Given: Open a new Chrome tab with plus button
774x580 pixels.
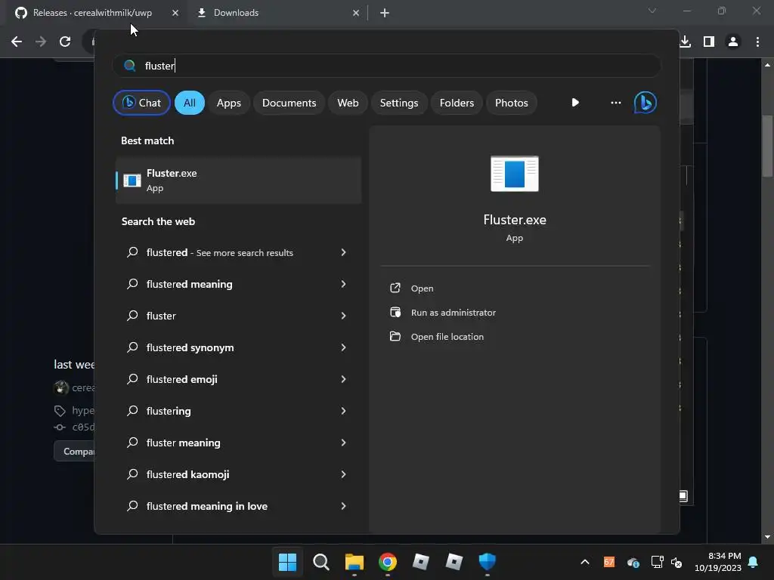Looking at the screenshot, I should click(x=385, y=13).
